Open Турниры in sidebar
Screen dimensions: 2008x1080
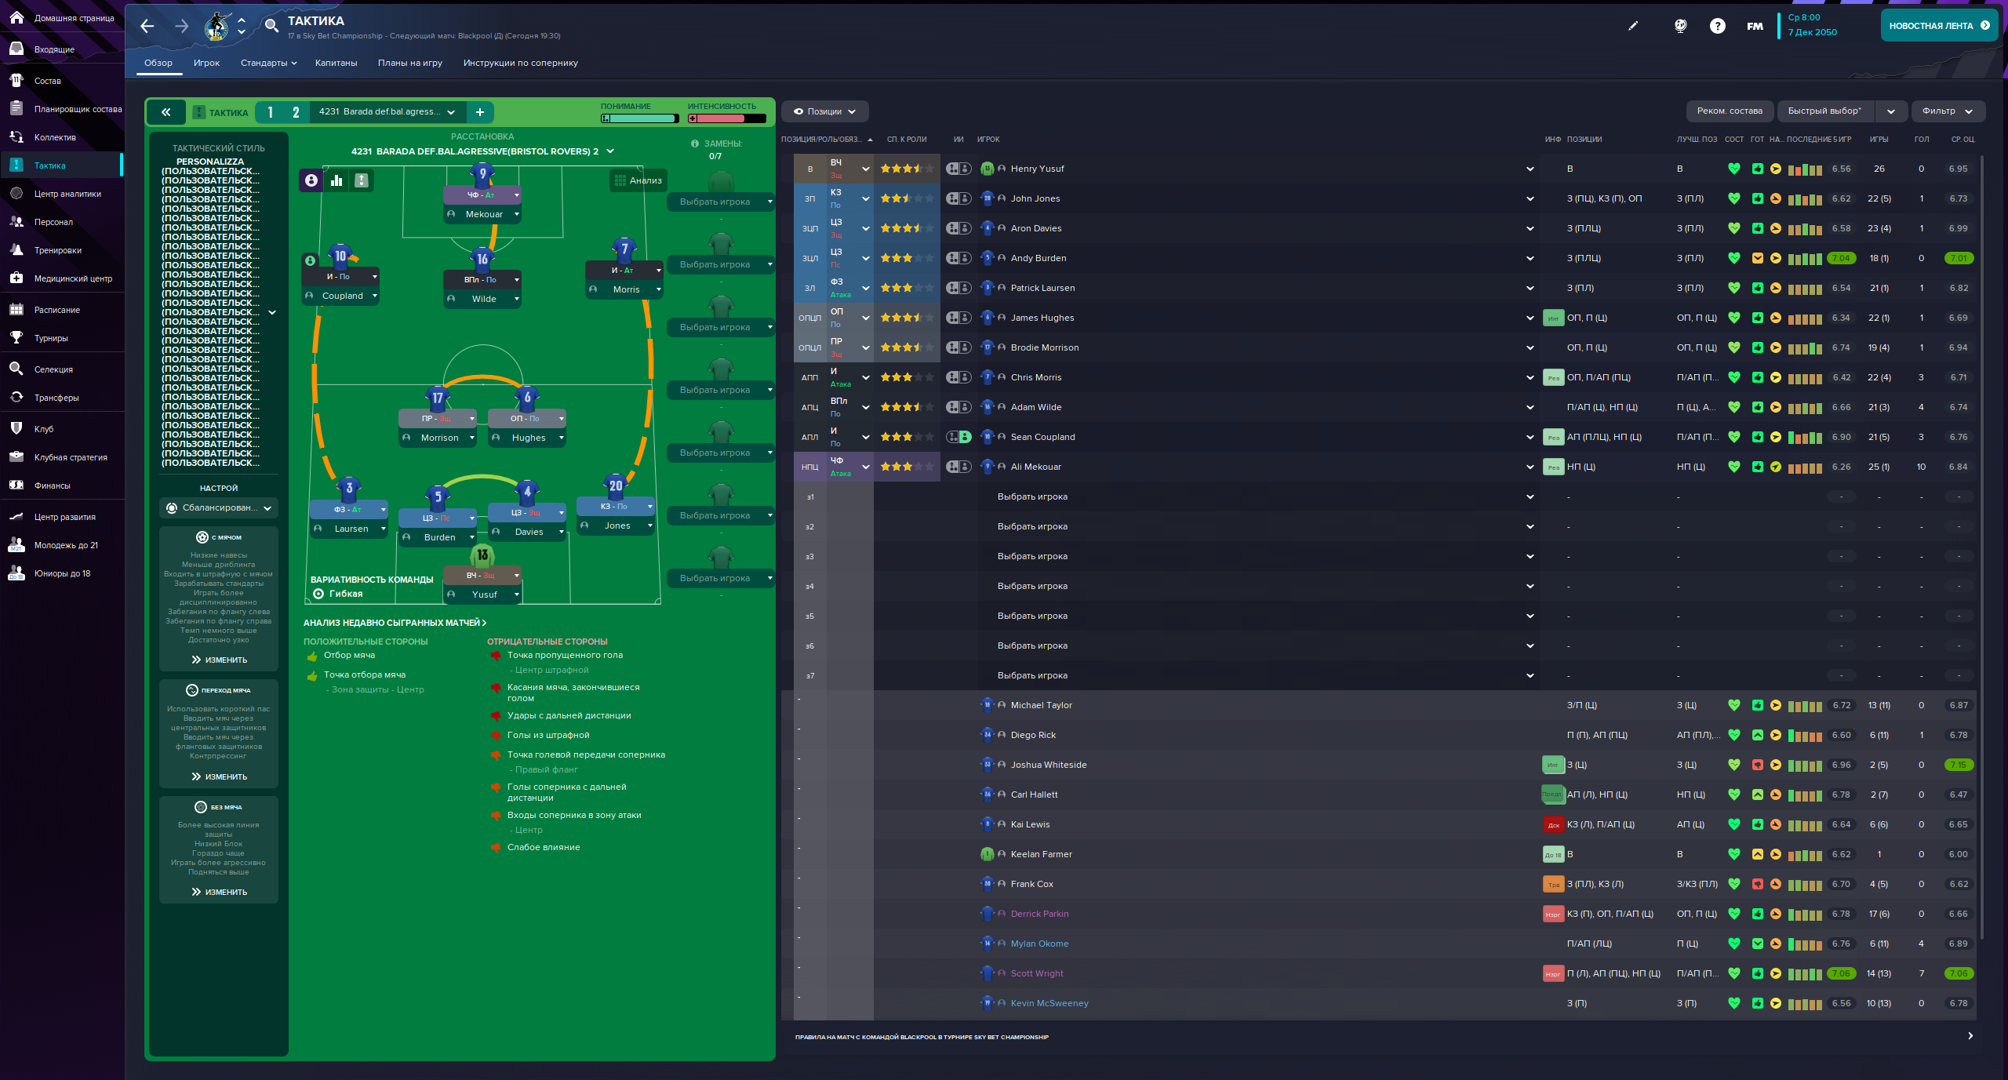click(x=62, y=338)
